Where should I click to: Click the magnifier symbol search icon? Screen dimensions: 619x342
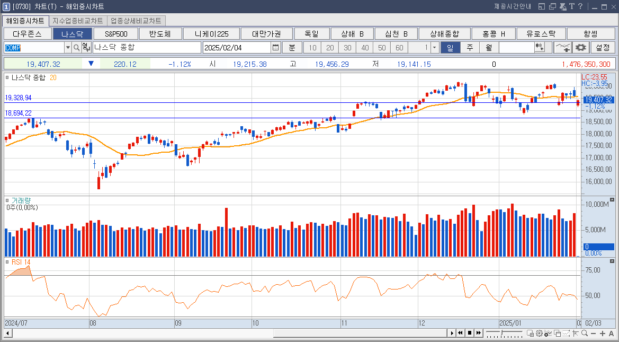pyautogui.click(x=77, y=48)
